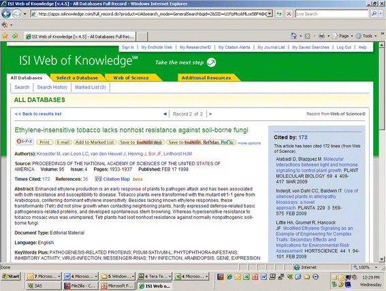Open My EndNote Web link
The height and width of the screenshot is (291, 386).
(x=157, y=47)
